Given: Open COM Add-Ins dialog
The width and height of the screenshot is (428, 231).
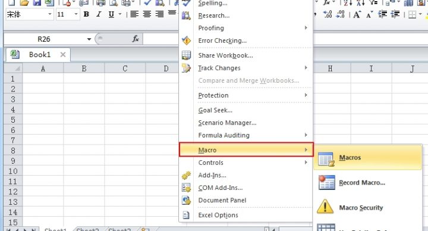Looking at the screenshot, I should click(x=246, y=188).
